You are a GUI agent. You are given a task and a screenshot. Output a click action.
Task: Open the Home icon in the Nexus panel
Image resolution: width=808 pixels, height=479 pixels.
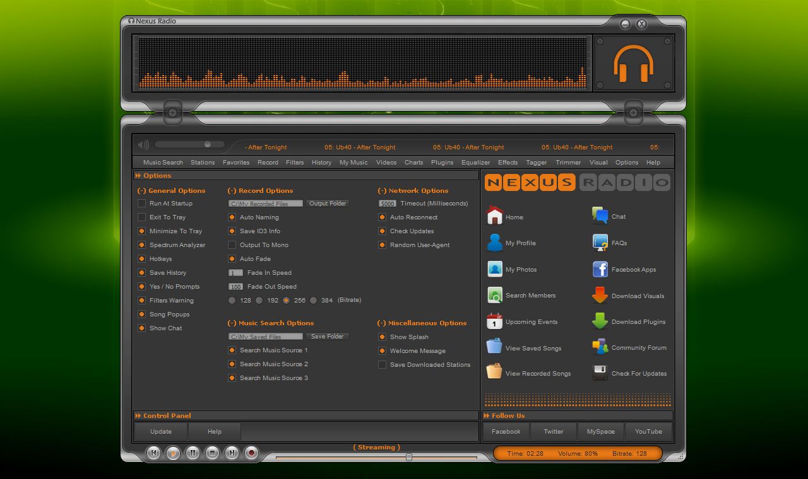pos(495,216)
